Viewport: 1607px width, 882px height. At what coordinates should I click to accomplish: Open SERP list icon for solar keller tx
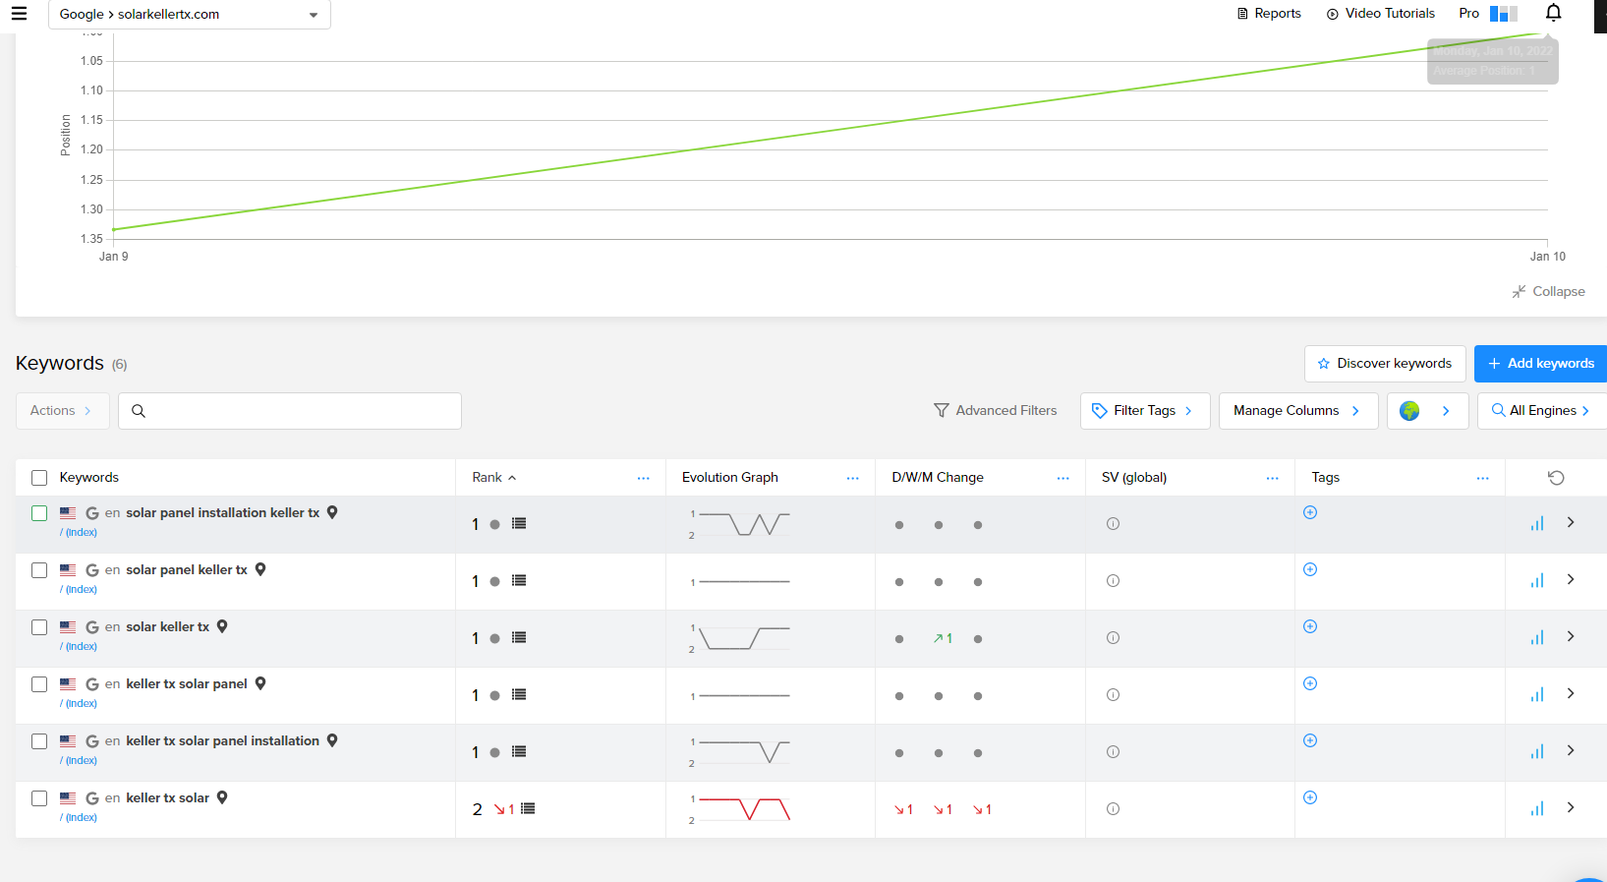519,638
